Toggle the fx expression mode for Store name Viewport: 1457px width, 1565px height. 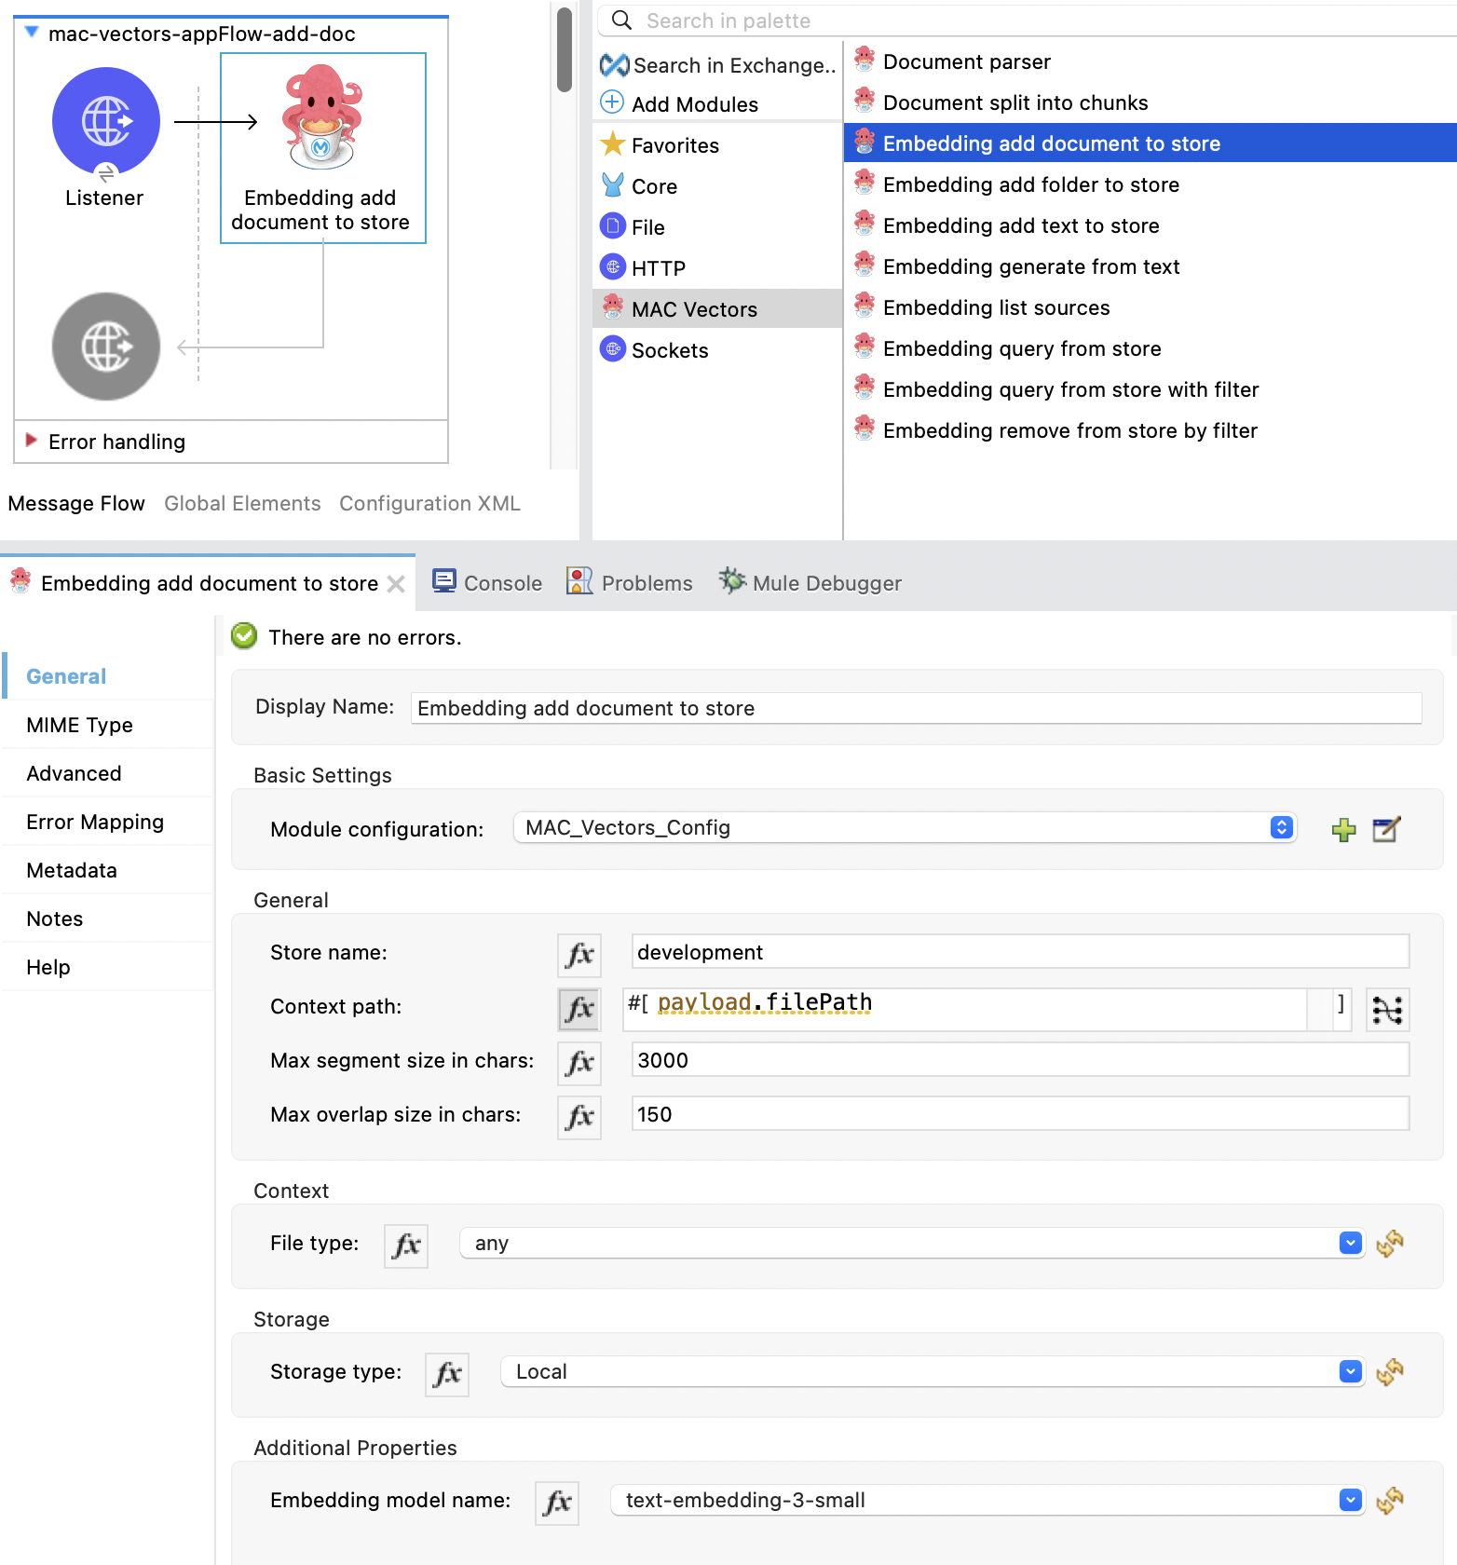pos(579,955)
